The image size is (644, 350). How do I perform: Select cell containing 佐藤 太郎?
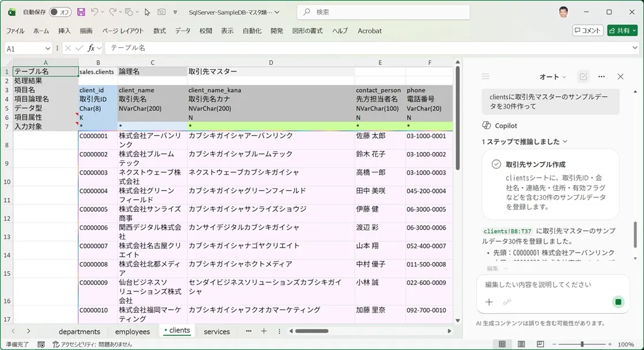point(380,140)
